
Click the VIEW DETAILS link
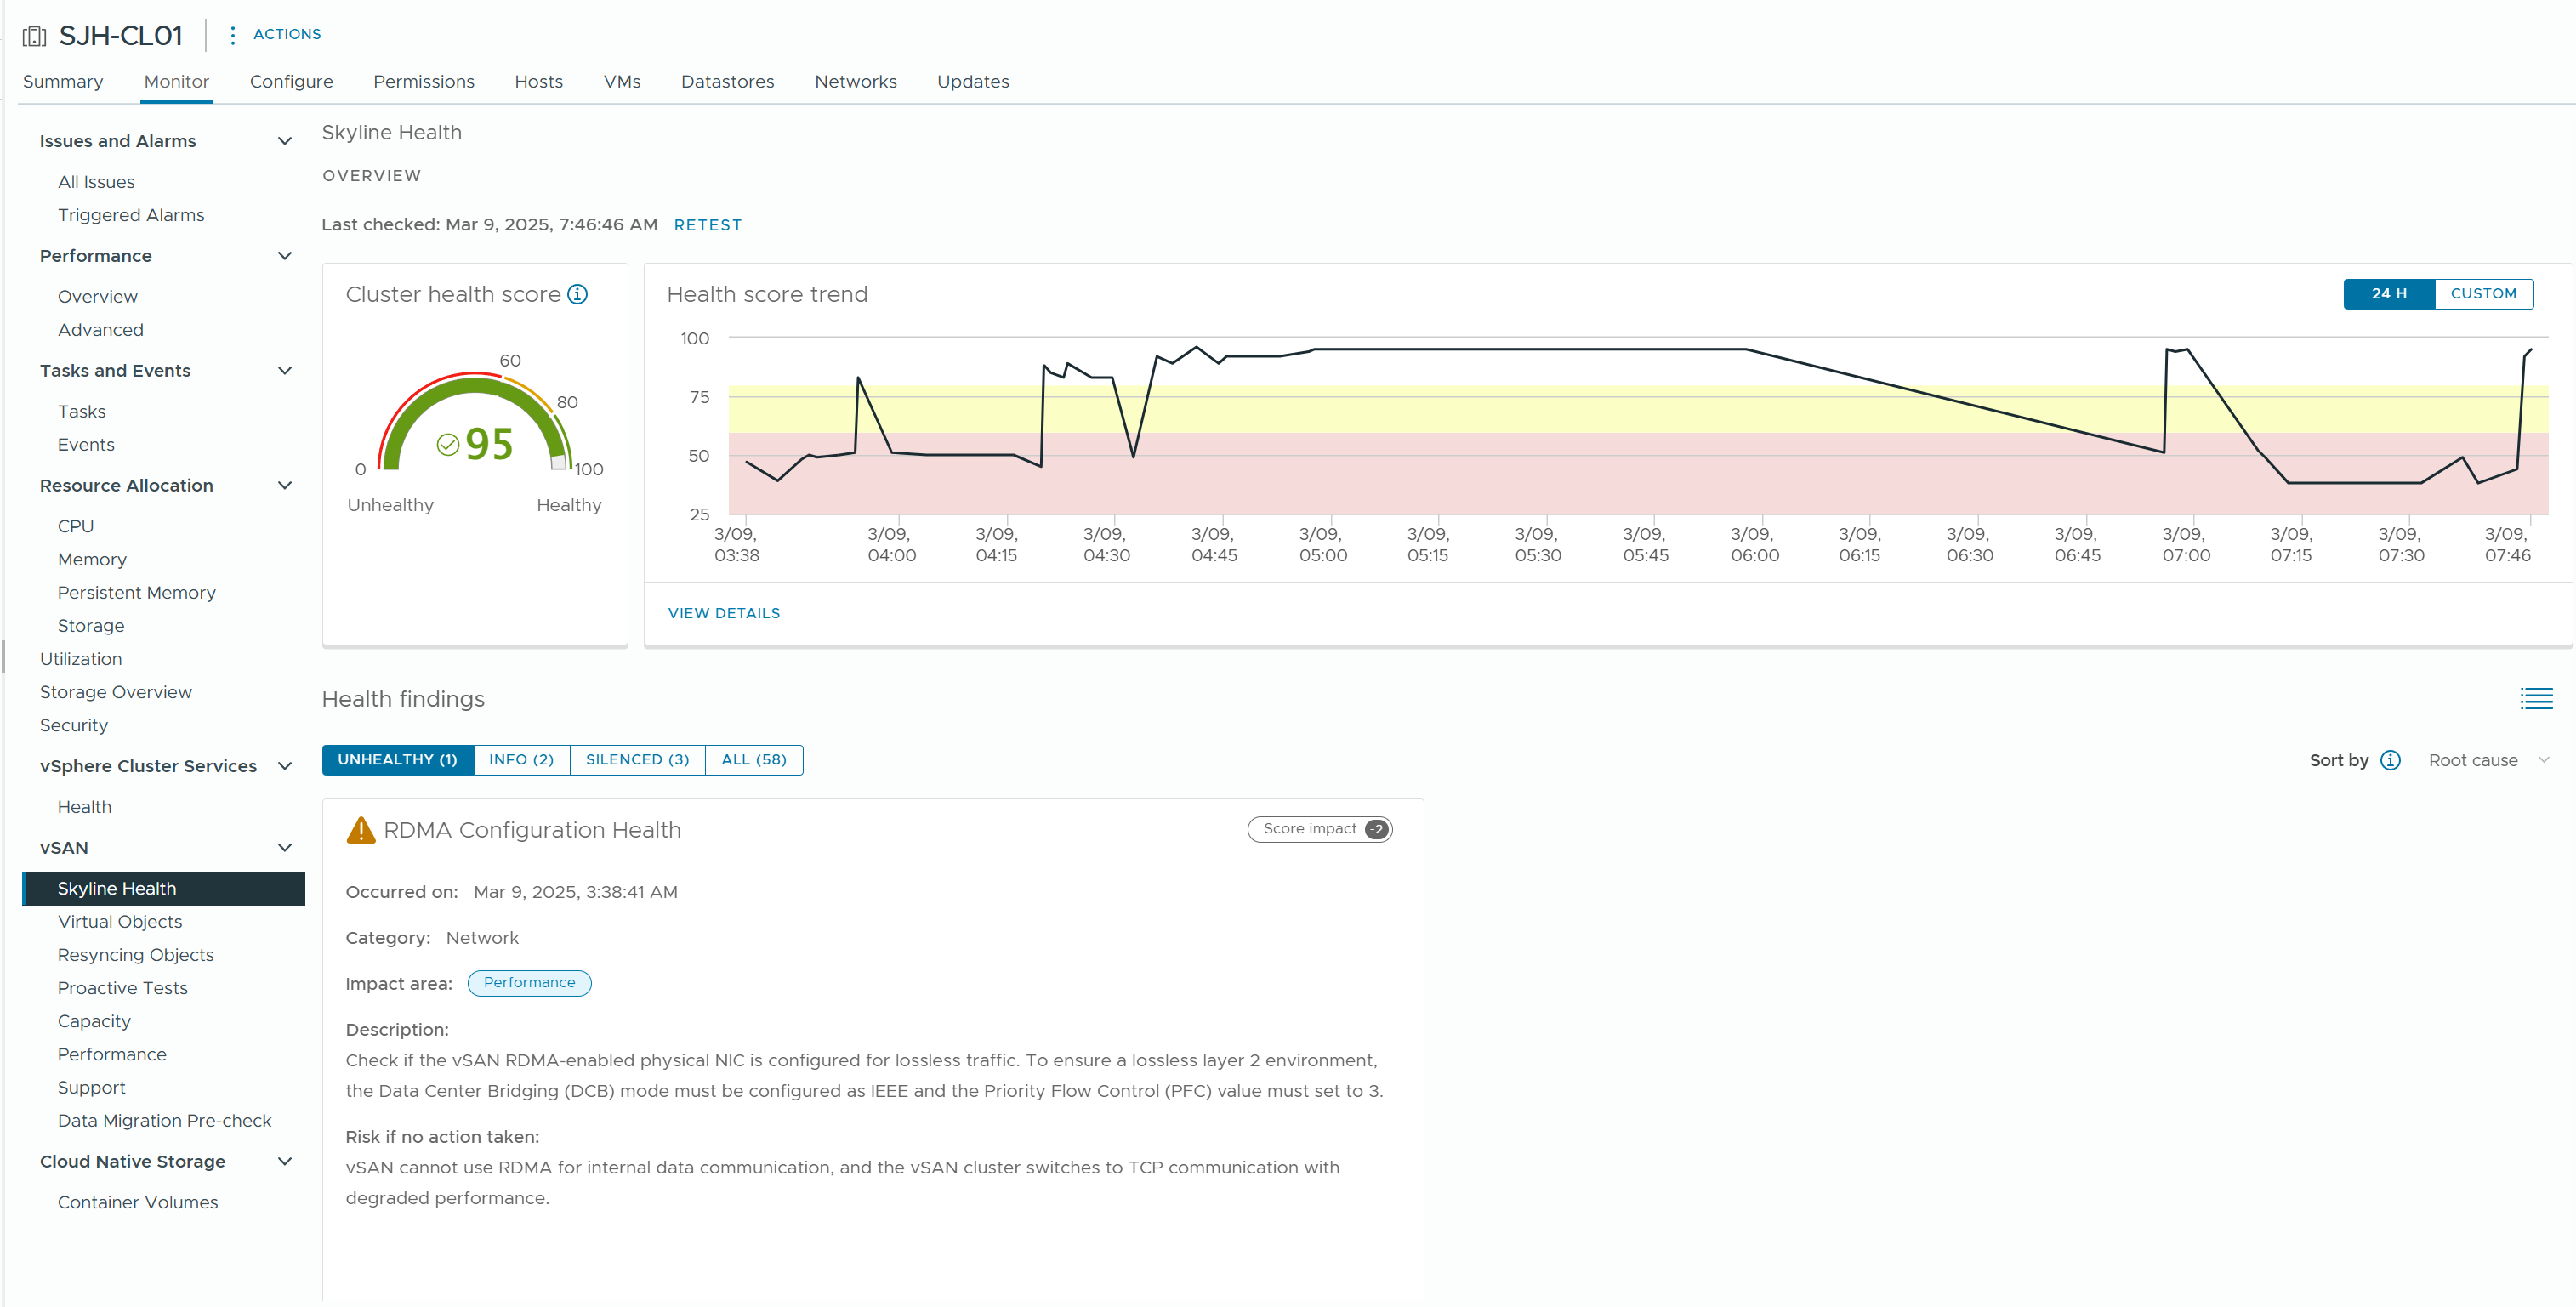[x=724, y=613]
